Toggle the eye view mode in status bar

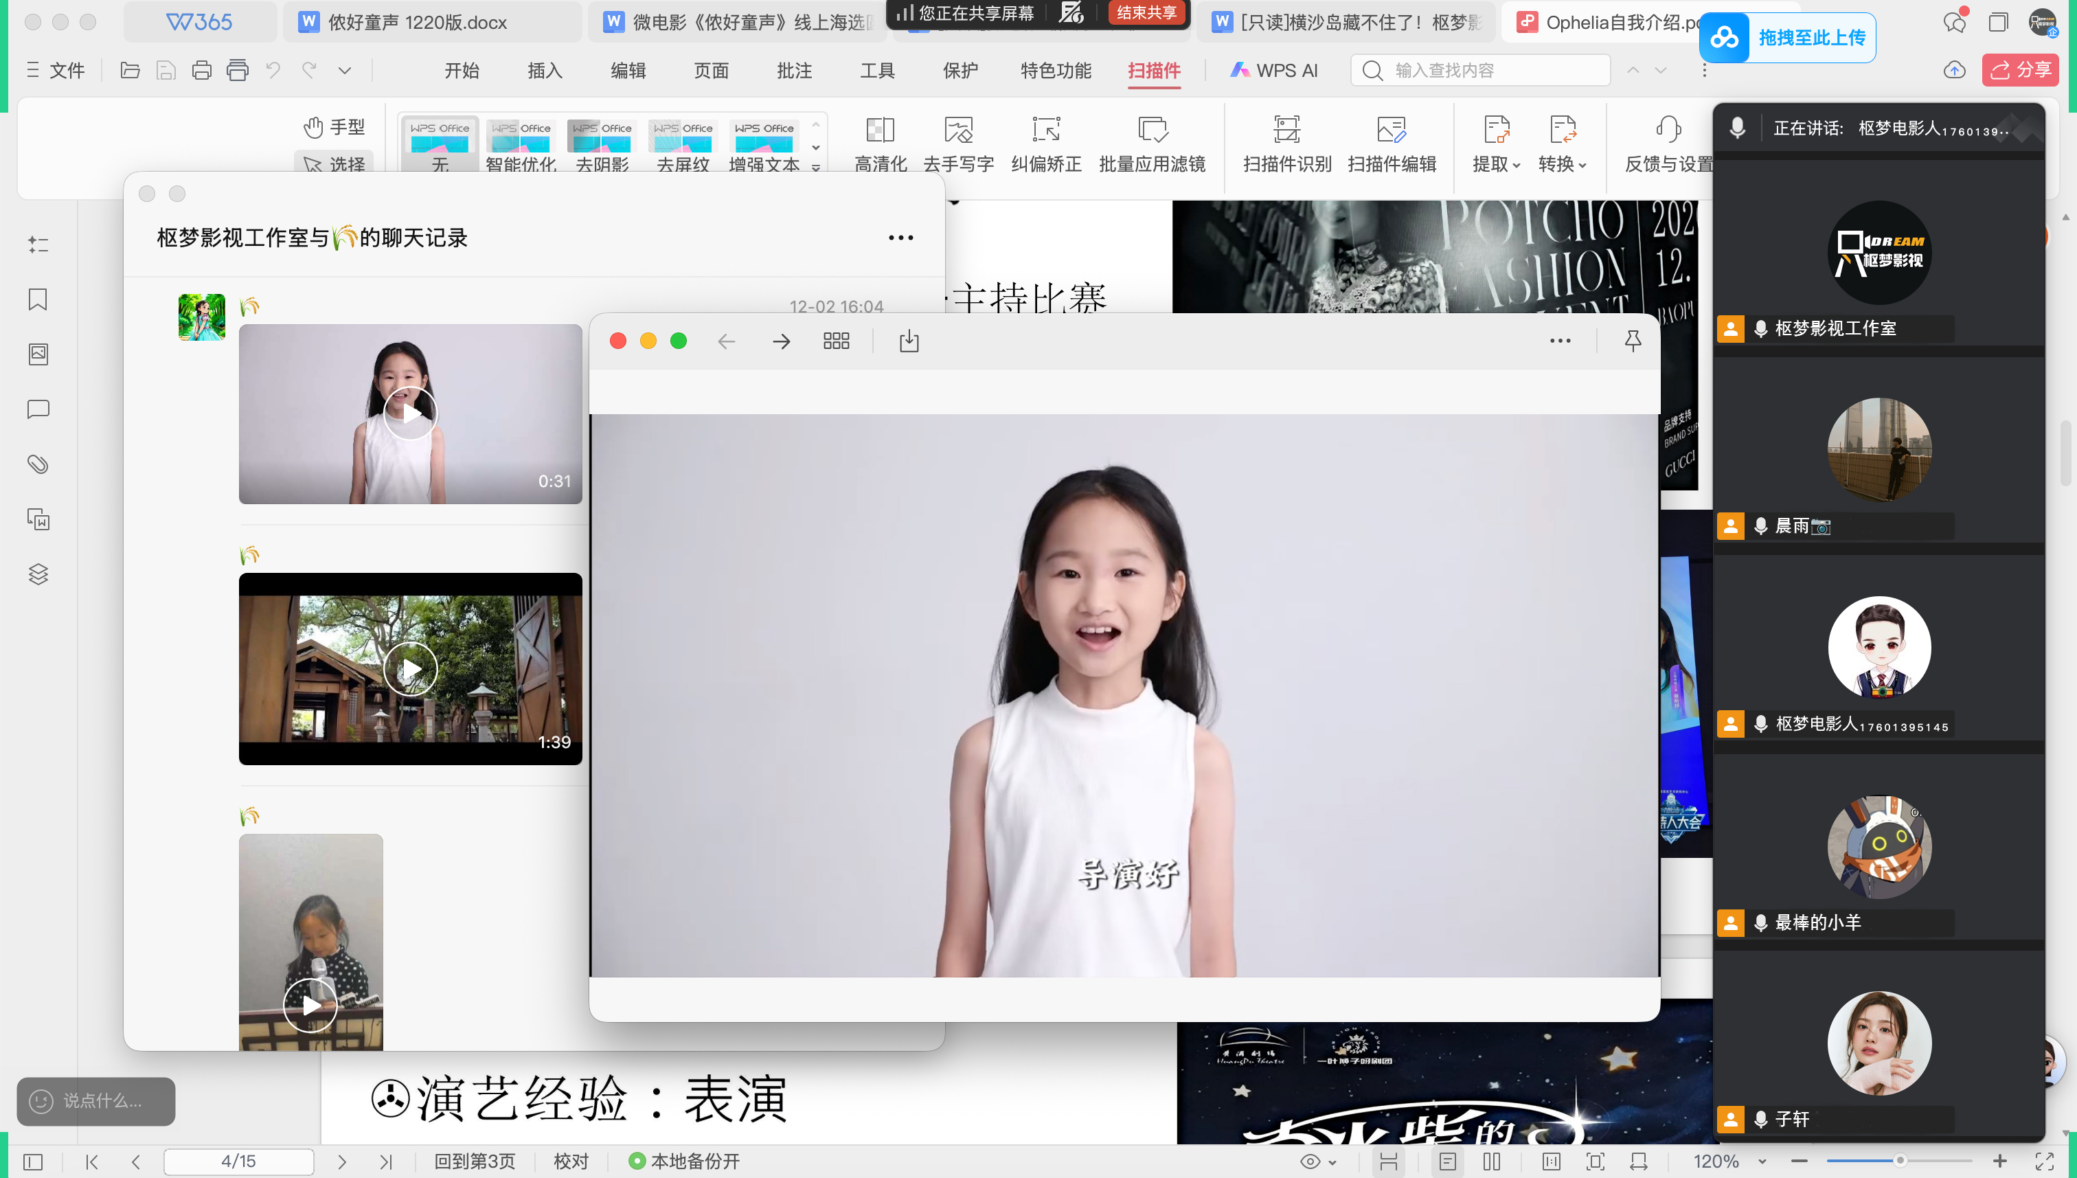(x=1310, y=1162)
